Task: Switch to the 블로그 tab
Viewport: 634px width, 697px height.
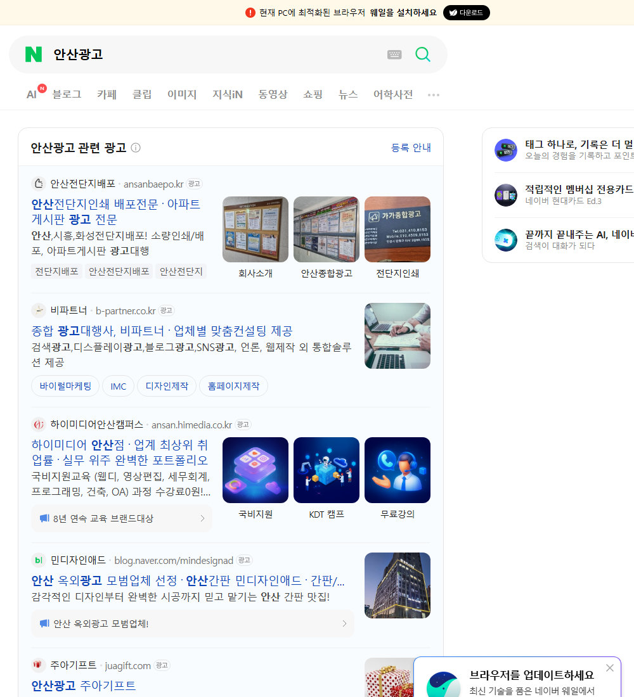Action: coord(67,94)
